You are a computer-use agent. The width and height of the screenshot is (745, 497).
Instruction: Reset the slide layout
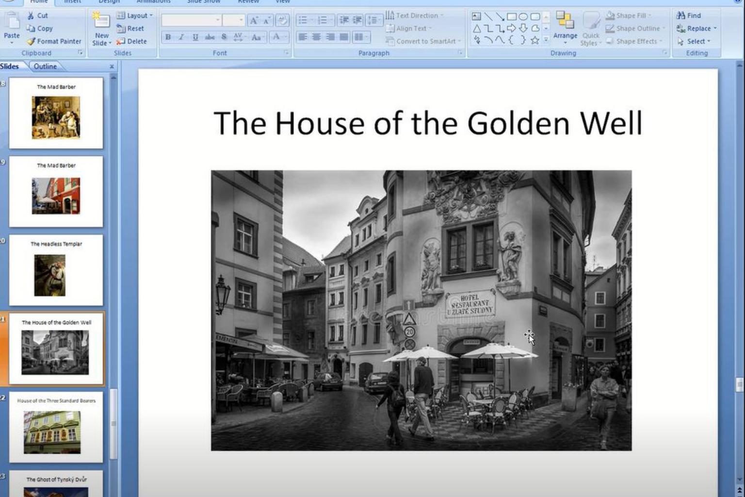[x=130, y=29]
